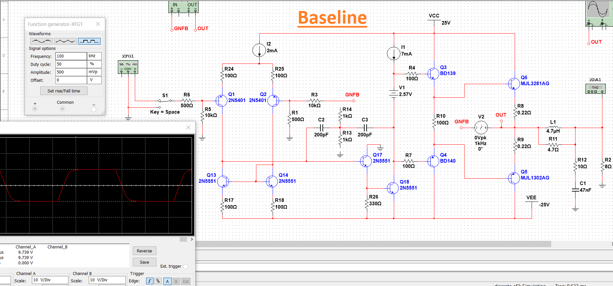Image resolution: width=613 pixels, height=286 pixels.
Task: Click the function generator minus terminal
Action: [94, 109]
